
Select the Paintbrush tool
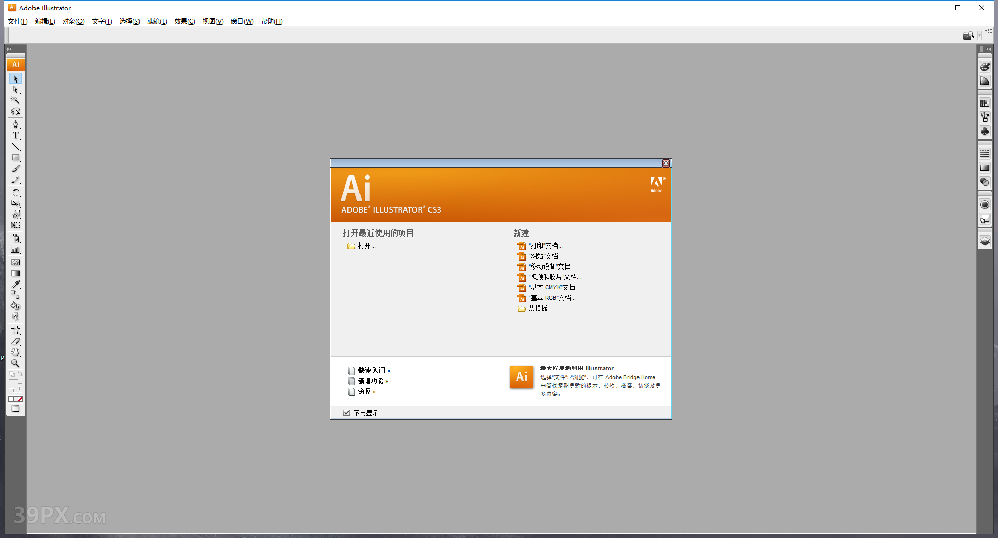coord(16,168)
